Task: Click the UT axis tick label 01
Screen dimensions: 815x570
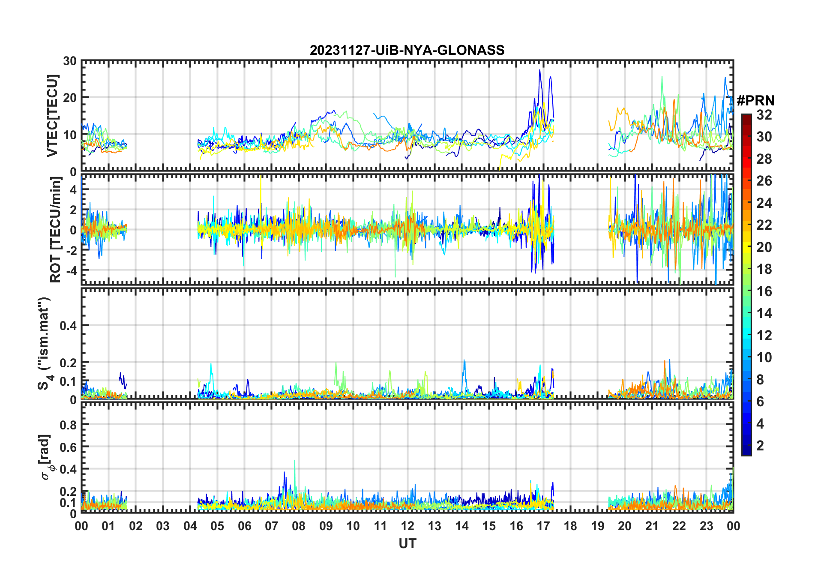Action: point(108,526)
